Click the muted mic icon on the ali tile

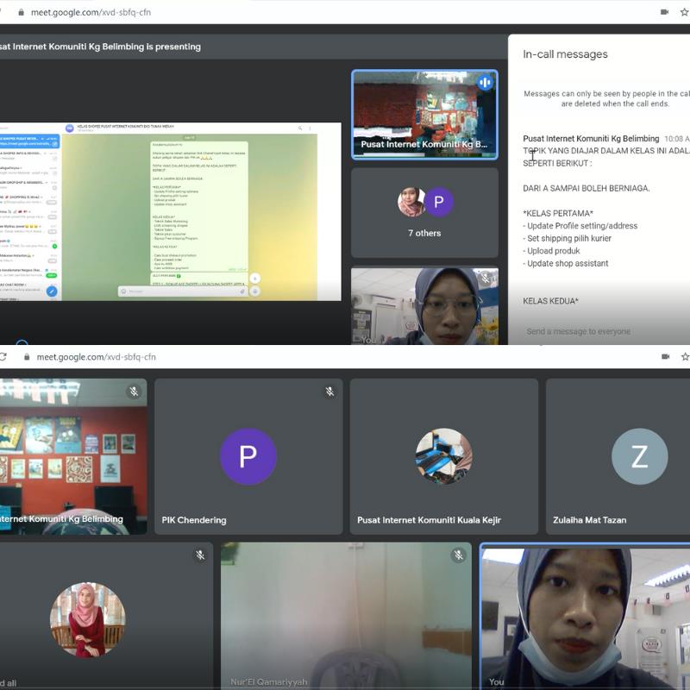click(199, 555)
